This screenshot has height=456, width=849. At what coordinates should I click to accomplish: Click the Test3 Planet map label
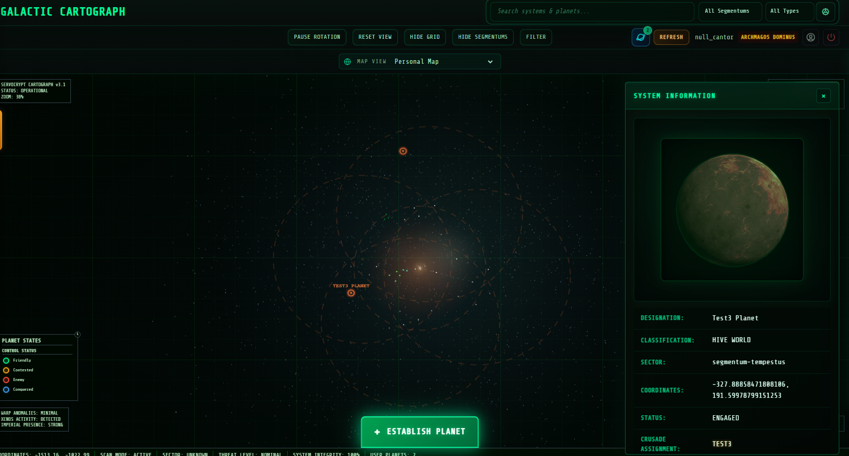coord(351,286)
